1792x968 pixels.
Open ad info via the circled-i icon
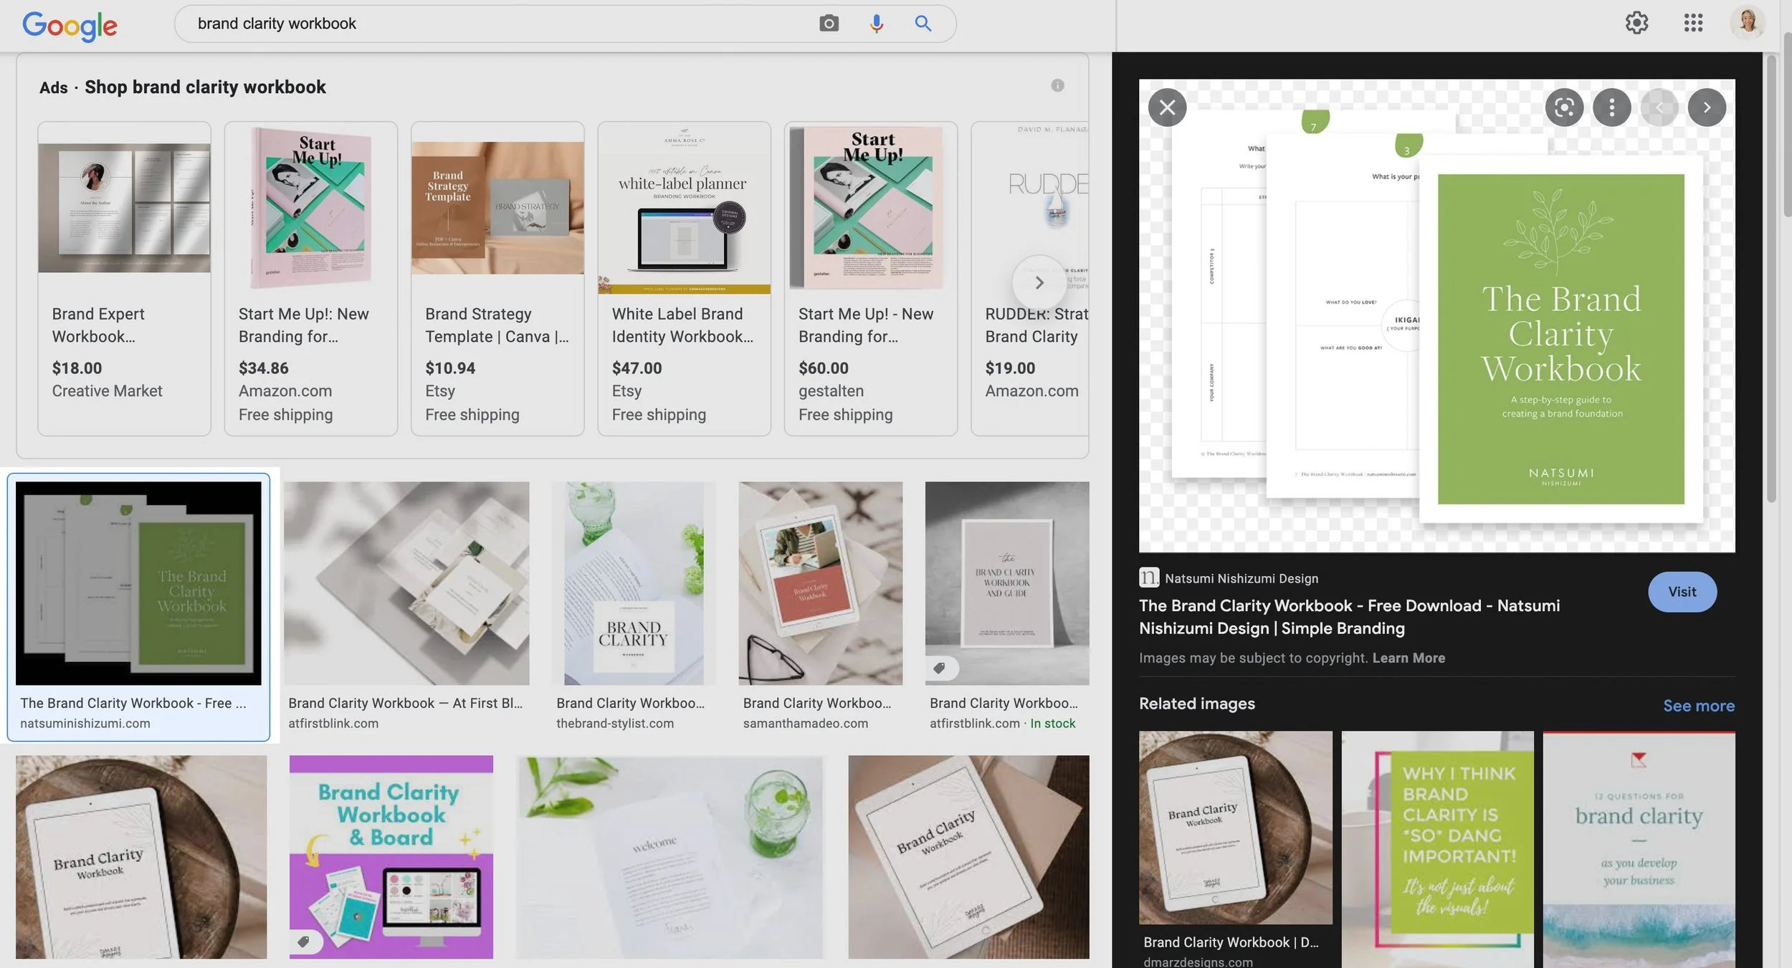[x=1057, y=85]
